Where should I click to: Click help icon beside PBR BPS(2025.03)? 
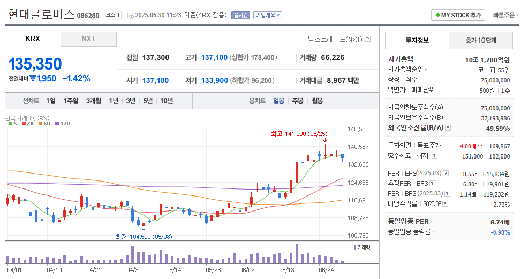click(448, 194)
